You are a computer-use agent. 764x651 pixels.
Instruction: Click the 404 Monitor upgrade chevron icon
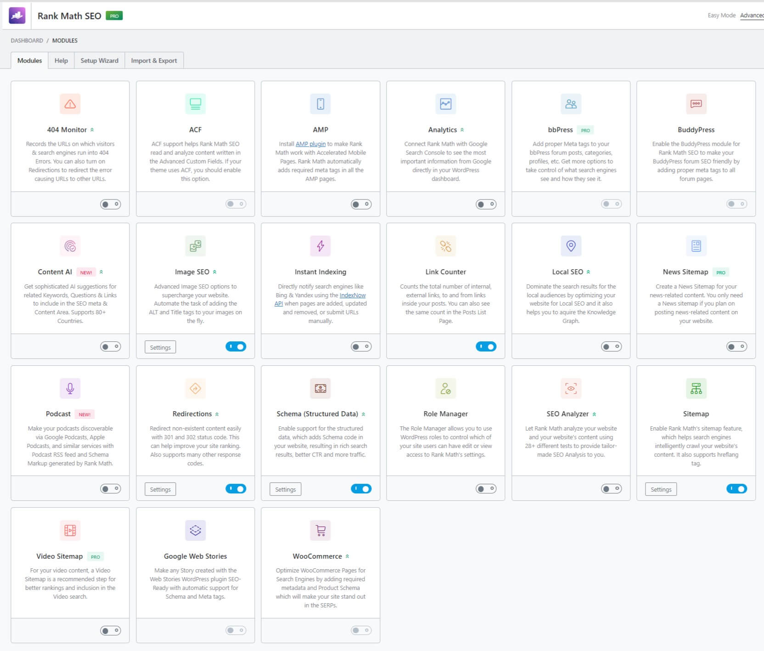[92, 130]
